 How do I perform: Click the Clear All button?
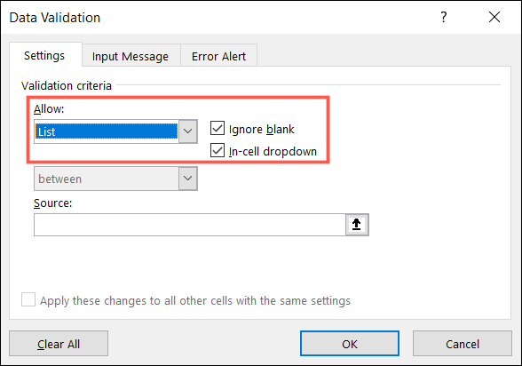59,344
